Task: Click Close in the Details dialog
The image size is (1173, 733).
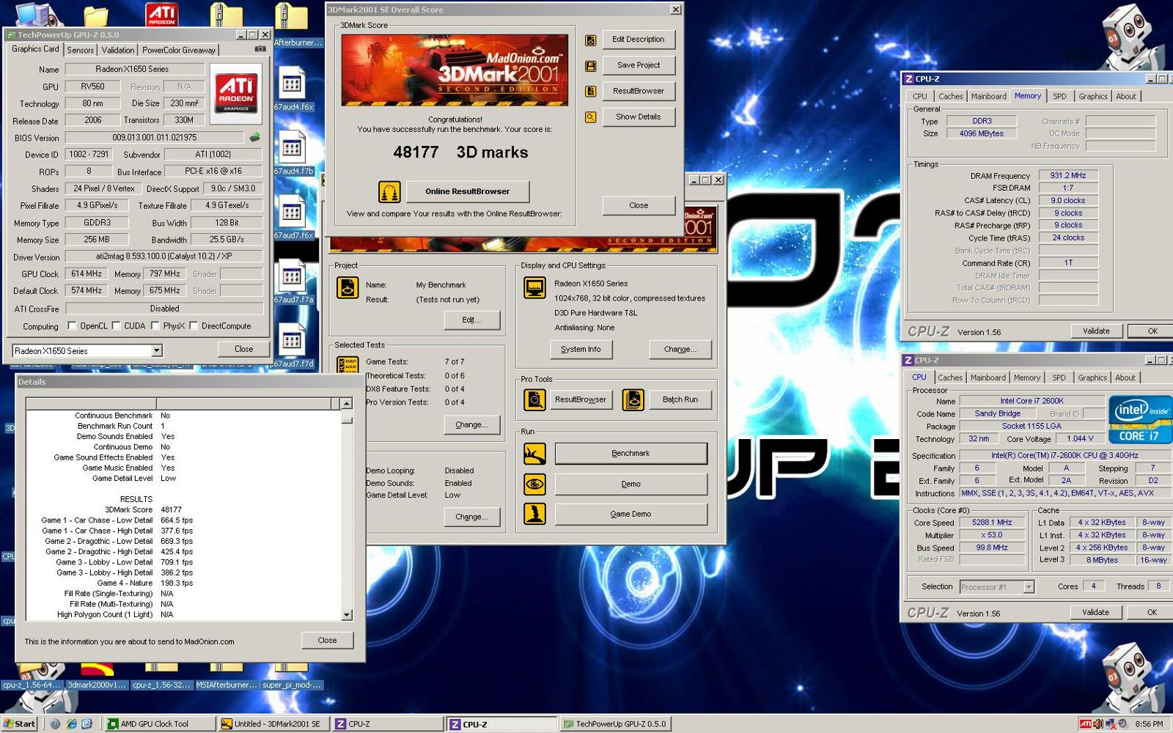Action: pyautogui.click(x=327, y=641)
